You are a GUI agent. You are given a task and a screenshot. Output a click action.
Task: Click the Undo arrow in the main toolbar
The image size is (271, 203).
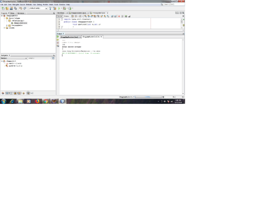pos(20,8)
